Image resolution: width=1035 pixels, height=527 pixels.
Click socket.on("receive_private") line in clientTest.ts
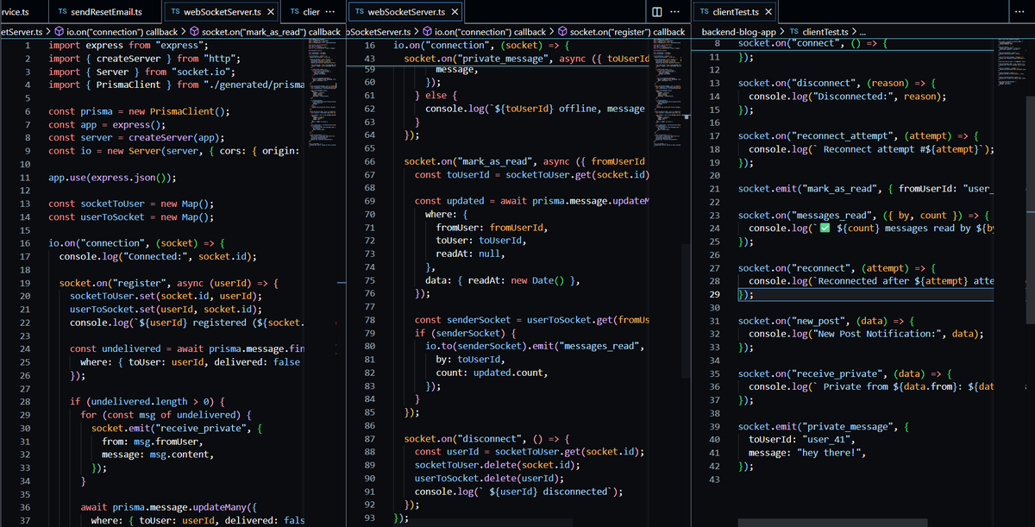[x=845, y=373]
